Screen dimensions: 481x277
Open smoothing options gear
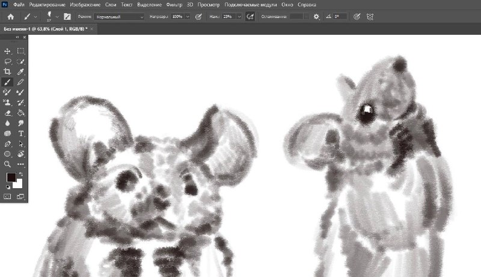(317, 17)
